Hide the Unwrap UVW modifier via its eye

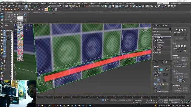tap(154, 37)
